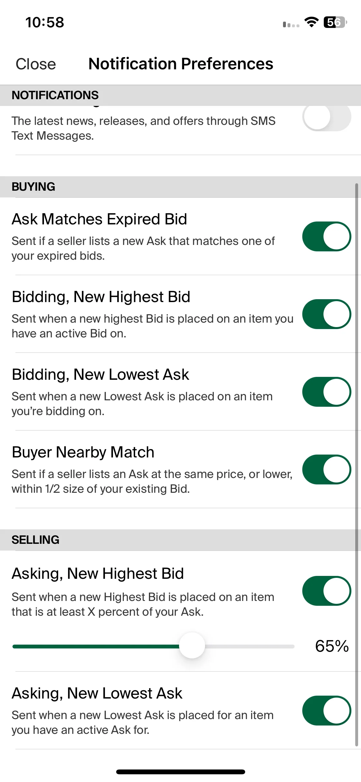Switch off Bidding, New Lowest Ask
The height and width of the screenshot is (782, 361).
[327, 392]
